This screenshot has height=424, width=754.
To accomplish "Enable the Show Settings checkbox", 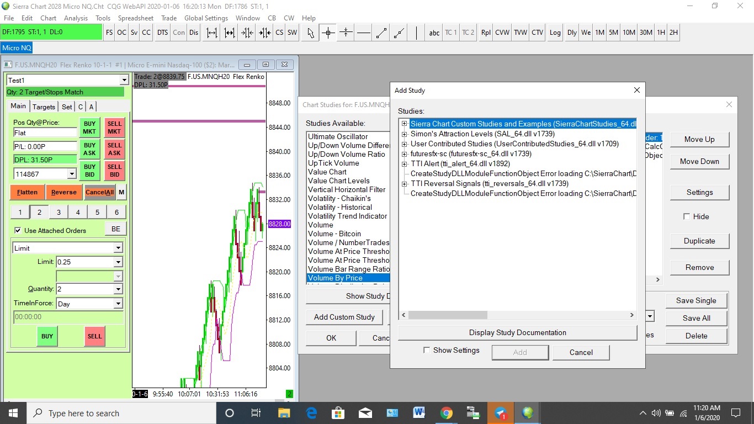I will [x=427, y=350].
